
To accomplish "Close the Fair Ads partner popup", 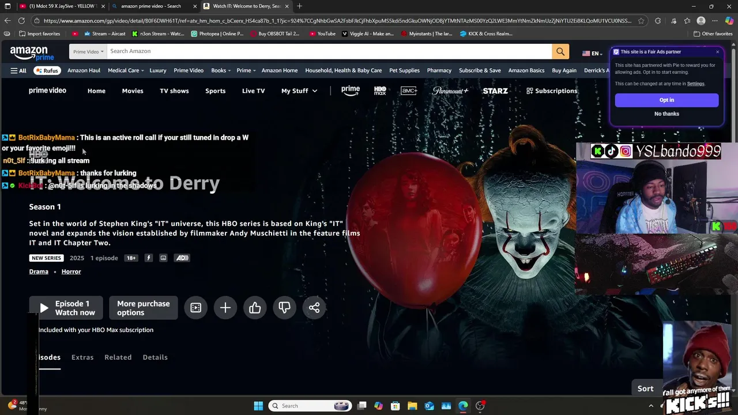I will [717, 52].
